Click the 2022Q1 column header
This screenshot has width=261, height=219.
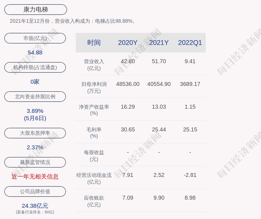[x=190, y=43]
